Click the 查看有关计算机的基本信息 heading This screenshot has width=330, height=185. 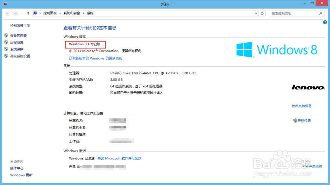(90, 28)
